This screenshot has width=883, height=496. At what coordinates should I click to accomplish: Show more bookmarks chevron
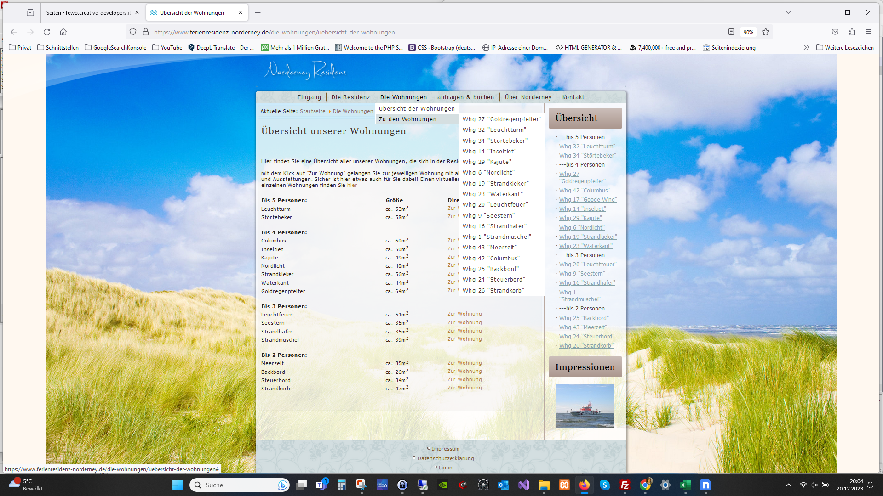click(806, 47)
